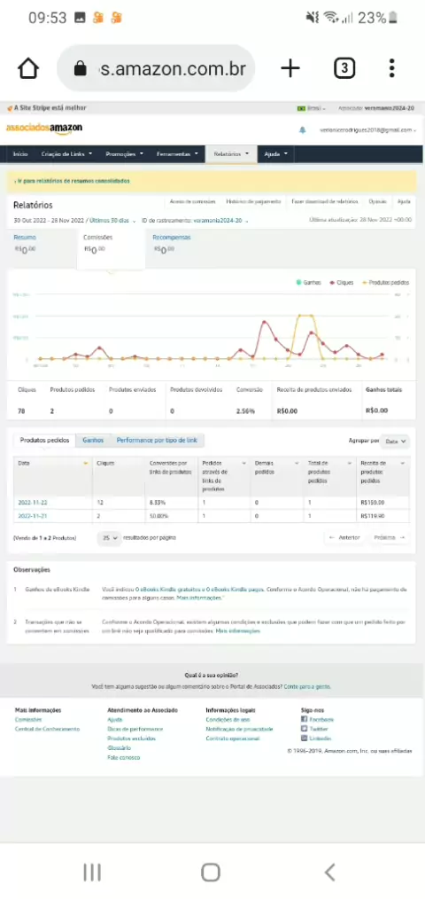425x899 pixels.
Task: Toggle Produtos pedidos chart legend
Action: [x=385, y=283]
